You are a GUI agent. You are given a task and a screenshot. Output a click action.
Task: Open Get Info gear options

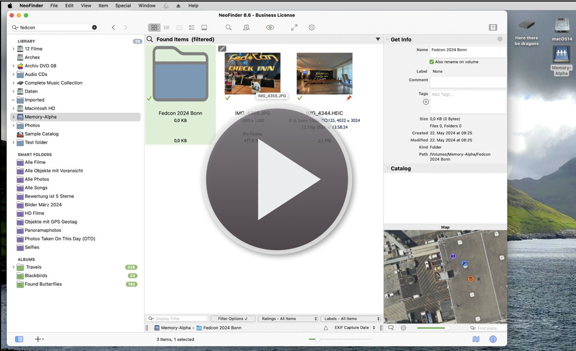(499, 39)
